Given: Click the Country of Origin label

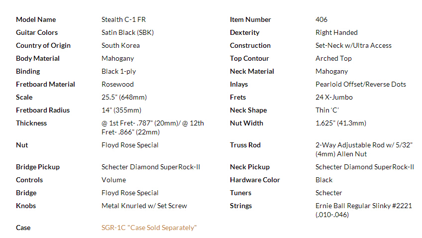Looking at the screenshot, I should pyautogui.click(x=43, y=45).
